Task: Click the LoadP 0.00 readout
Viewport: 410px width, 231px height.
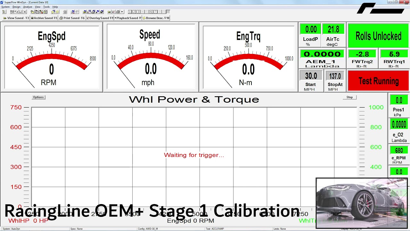Action: (310, 35)
